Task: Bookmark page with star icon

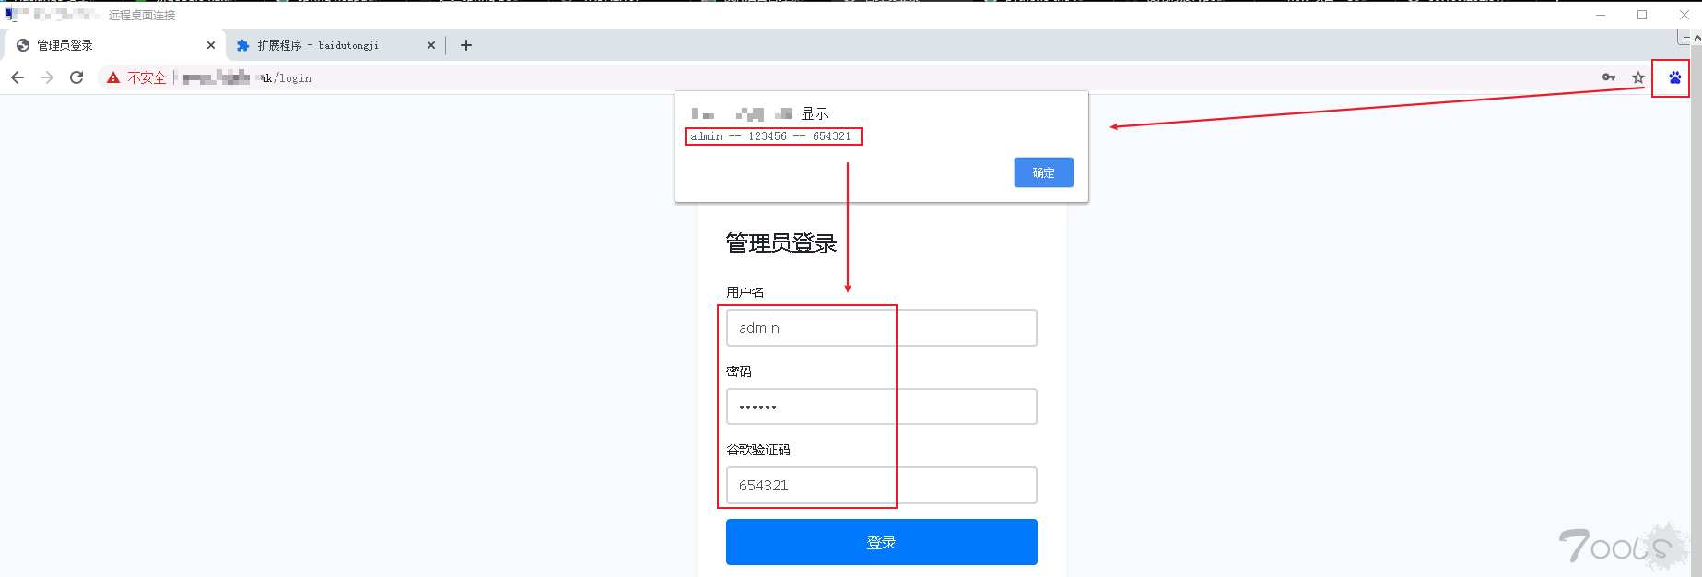Action: (1638, 77)
